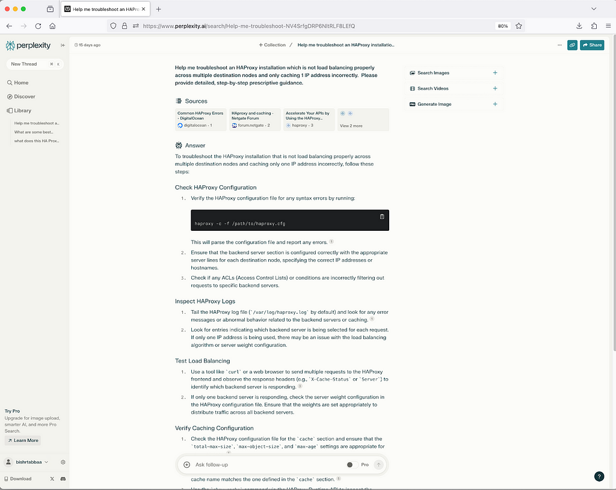
Task: Open browser downloads panel
Action: [579, 26]
